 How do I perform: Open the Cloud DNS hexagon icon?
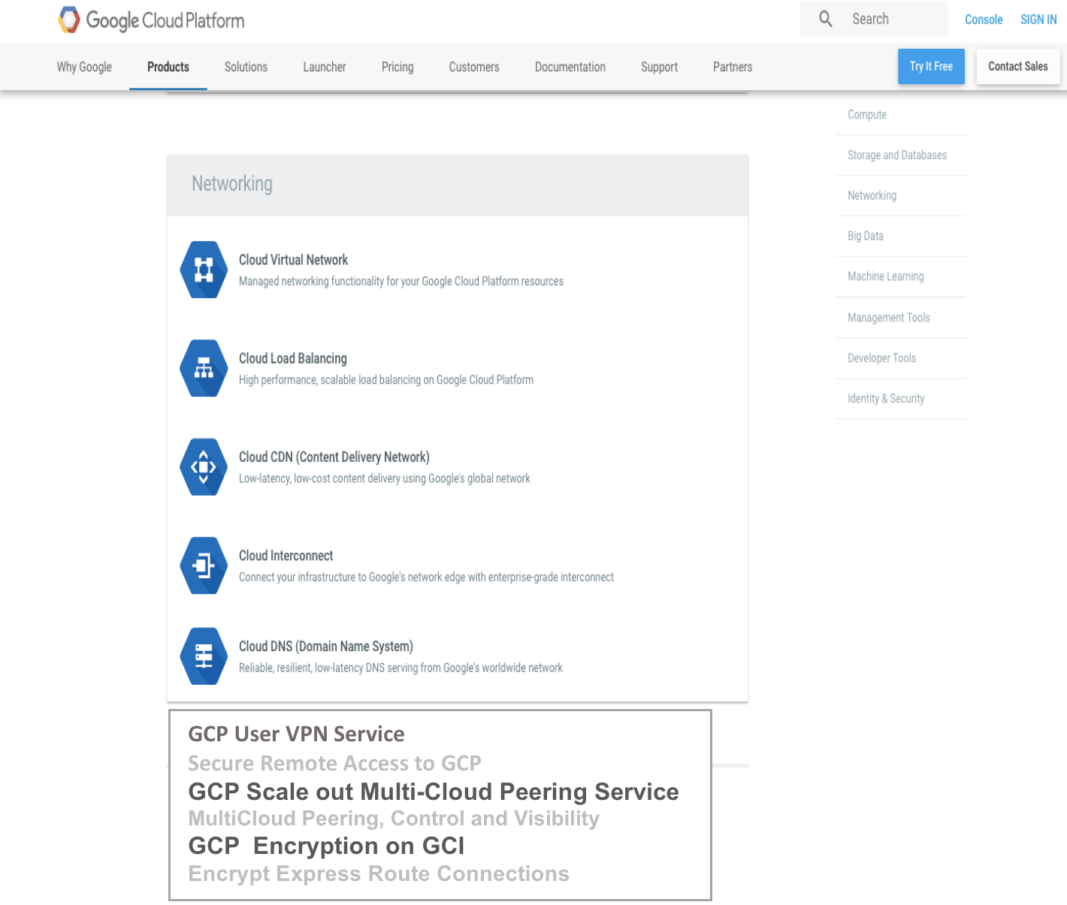204,656
